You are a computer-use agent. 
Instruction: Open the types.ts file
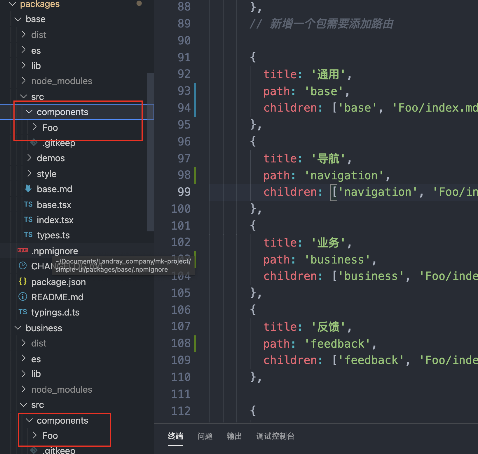(53, 235)
